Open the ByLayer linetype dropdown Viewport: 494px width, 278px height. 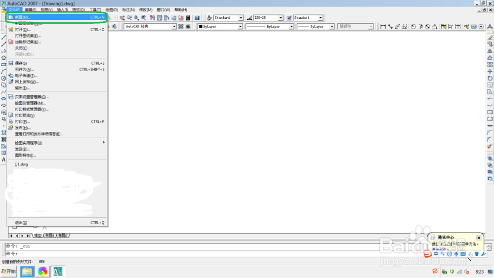click(x=291, y=27)
